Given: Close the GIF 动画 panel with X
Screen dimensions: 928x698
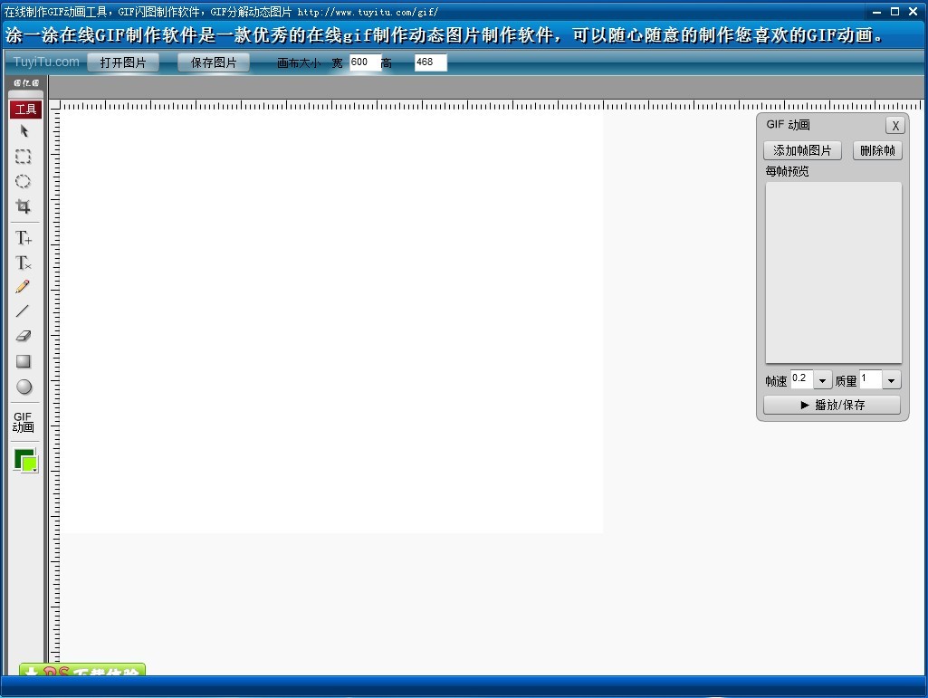Looking at the screenshot, I should click(x=895, y=126).
